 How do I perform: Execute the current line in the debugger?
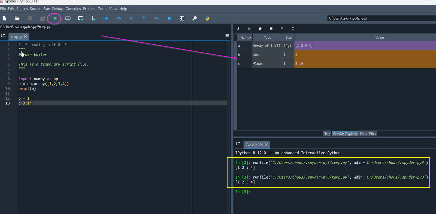pos(119,19)
